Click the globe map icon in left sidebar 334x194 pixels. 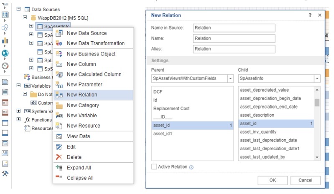pos(5,53)
